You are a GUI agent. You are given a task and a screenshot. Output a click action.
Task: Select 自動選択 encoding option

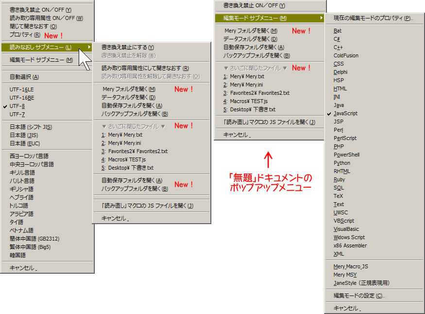click(24, 77)
